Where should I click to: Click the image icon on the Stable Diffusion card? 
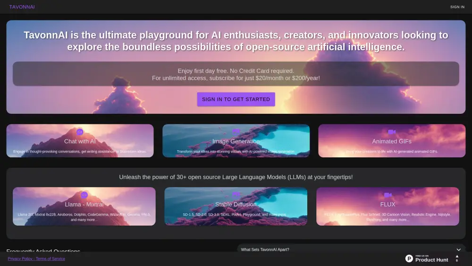[x=236, y=195]
